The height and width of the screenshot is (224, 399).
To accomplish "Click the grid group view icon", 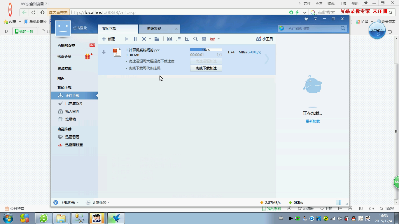I will [x=169, y=39].
